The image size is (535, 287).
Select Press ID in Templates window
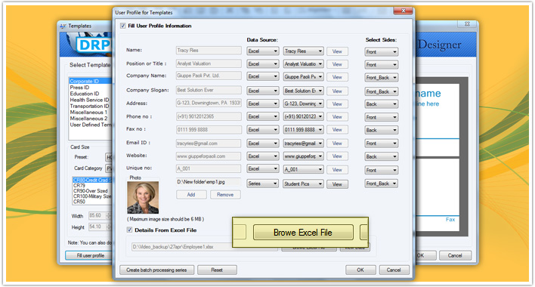[79, 88]
